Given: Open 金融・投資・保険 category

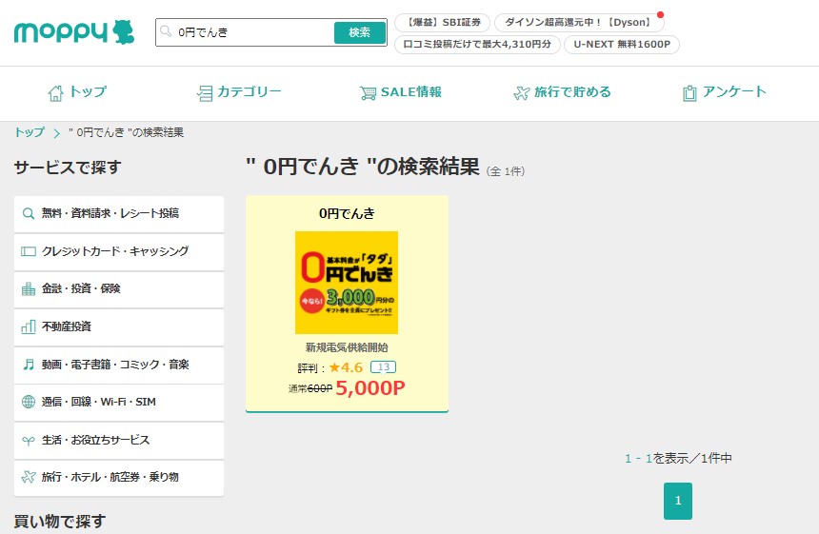Looking at the screenshot, I should click(x=119, y=289).
